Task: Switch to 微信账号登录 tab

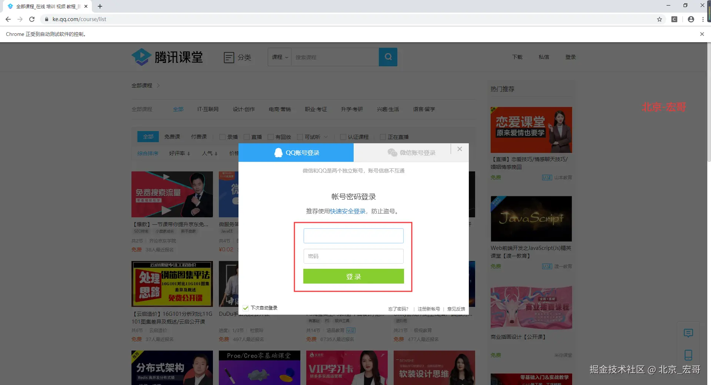Action: click(411, 153)
